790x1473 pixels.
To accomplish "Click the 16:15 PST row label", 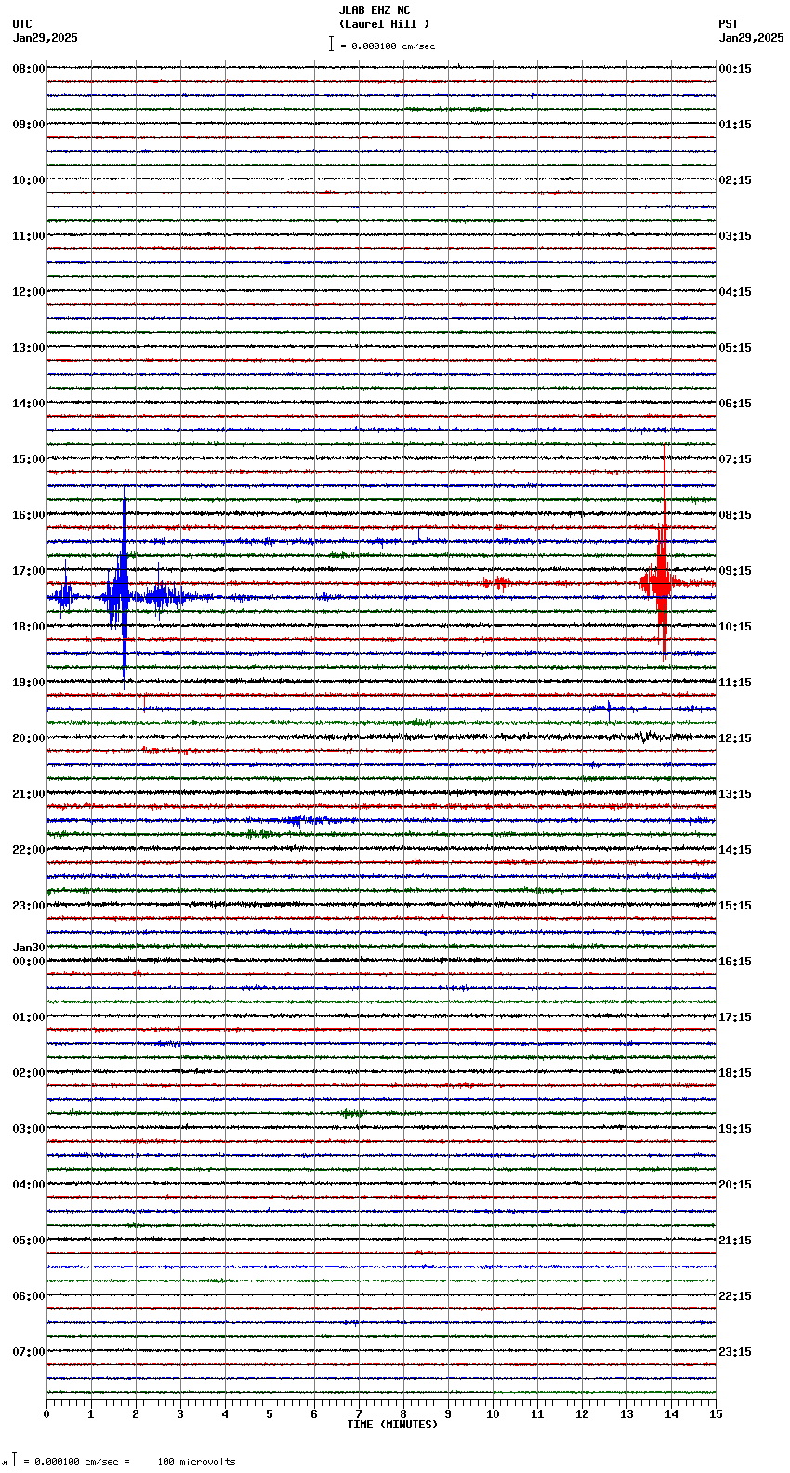I will [735, 962].
